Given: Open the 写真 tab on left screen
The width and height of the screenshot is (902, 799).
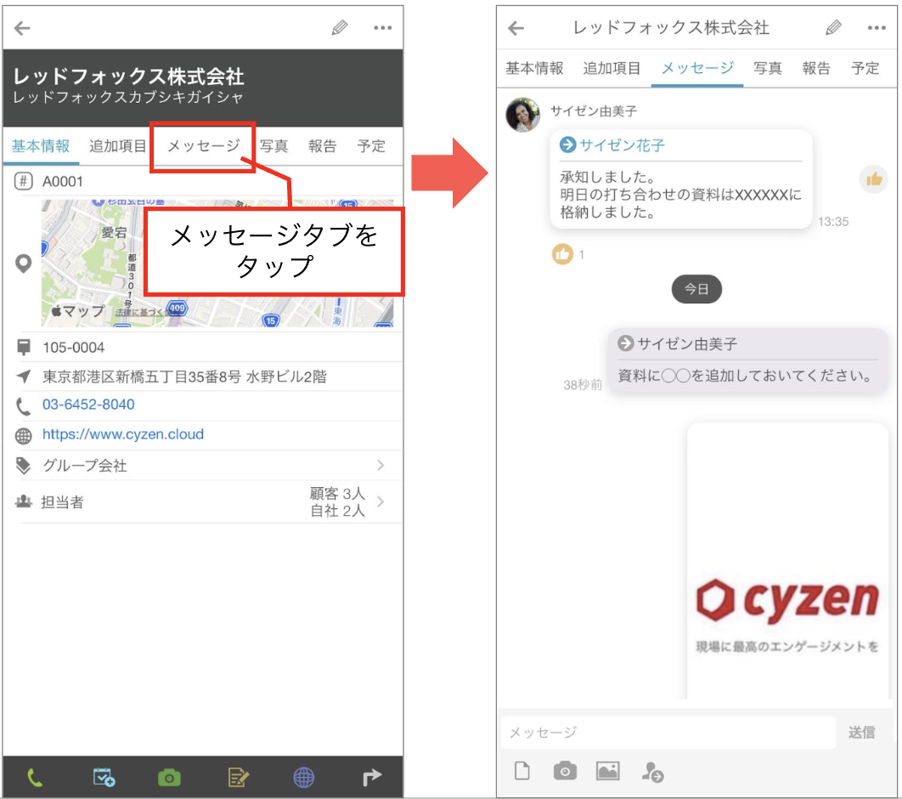Looking at the screenshot, I should click(x=273, y=146).
